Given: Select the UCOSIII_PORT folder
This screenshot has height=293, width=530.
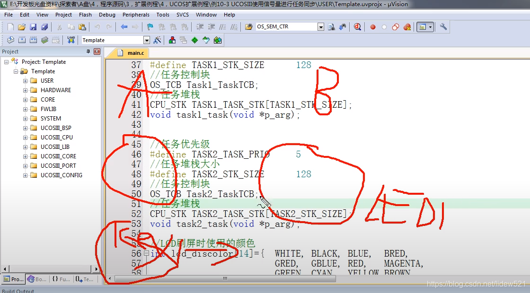Looking at the screenshot, I should pyautogui.click(x=58, y=166).
